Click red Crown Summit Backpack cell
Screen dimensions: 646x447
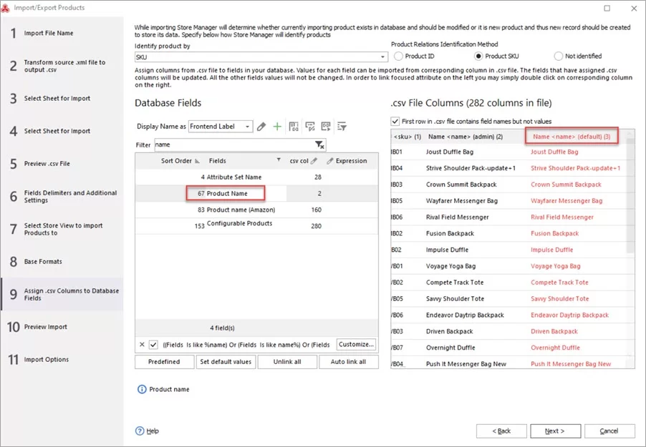tap(566, 185)
